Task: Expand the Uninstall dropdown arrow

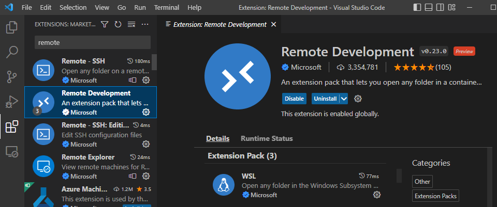Action: pyautogui.click(x=344, y=99)
